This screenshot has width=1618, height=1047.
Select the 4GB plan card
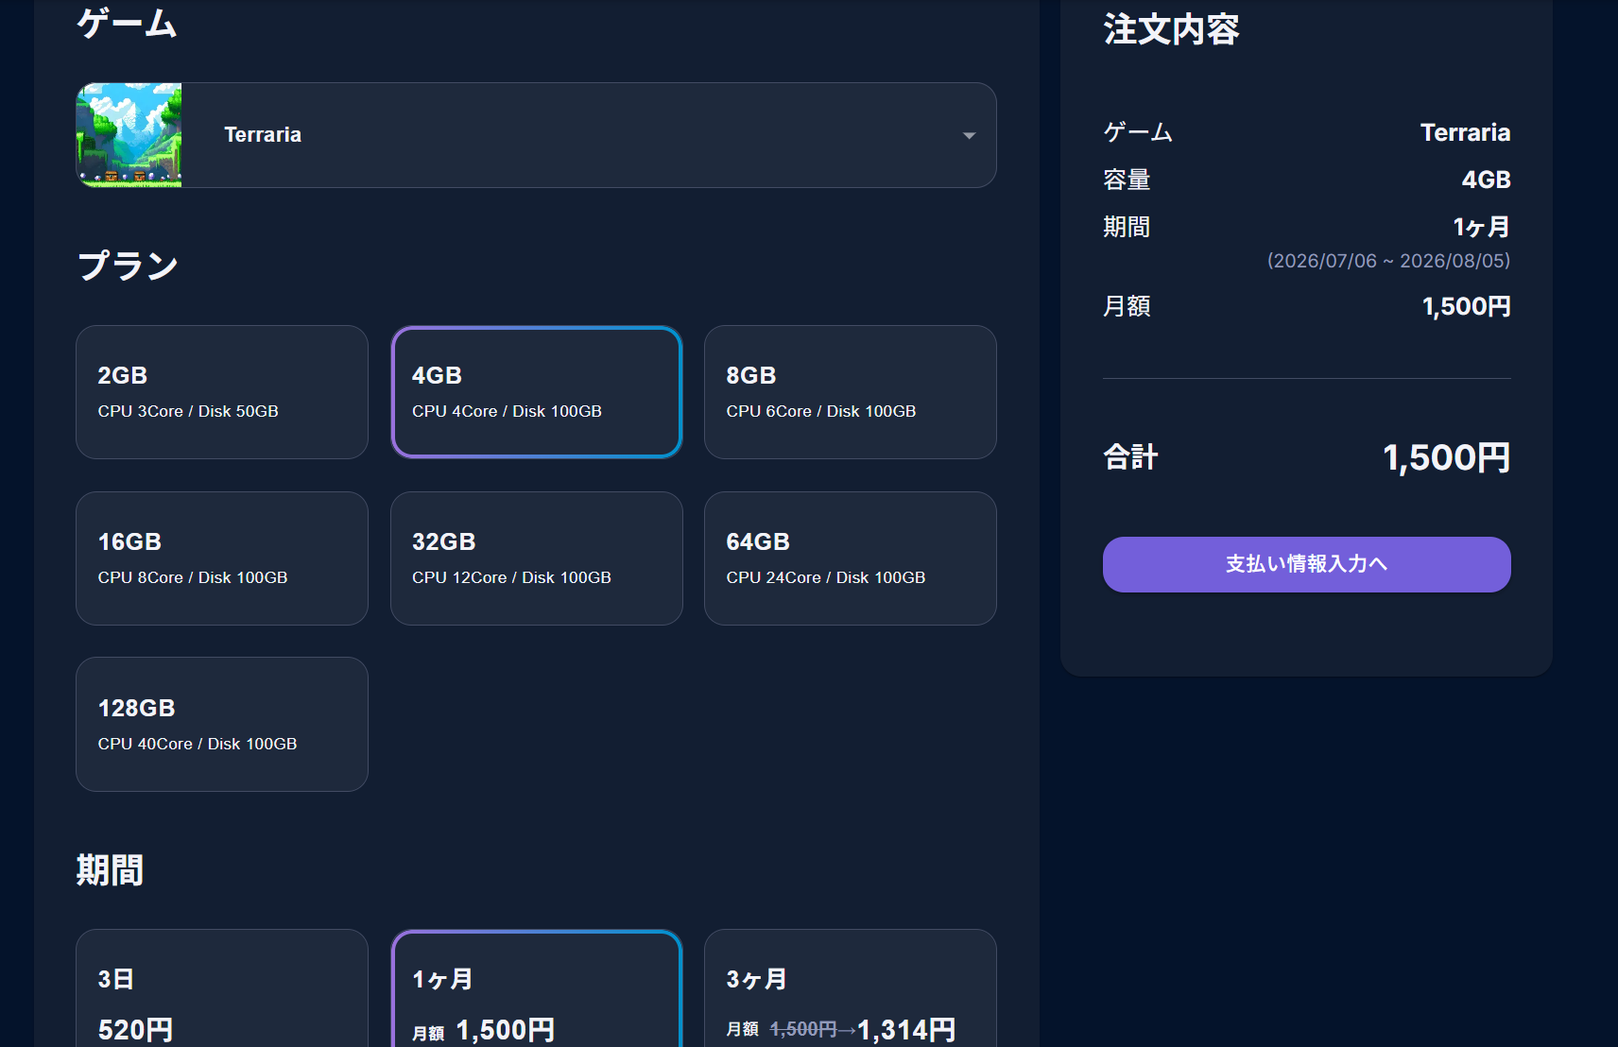[537, 392]
